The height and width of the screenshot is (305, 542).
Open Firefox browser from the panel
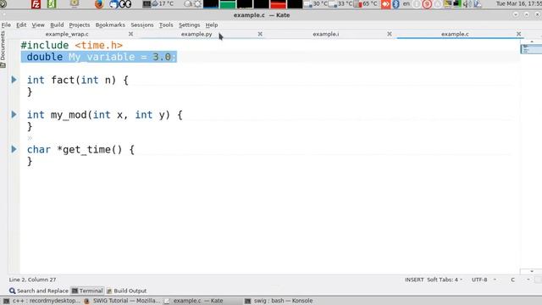[99, 4]
